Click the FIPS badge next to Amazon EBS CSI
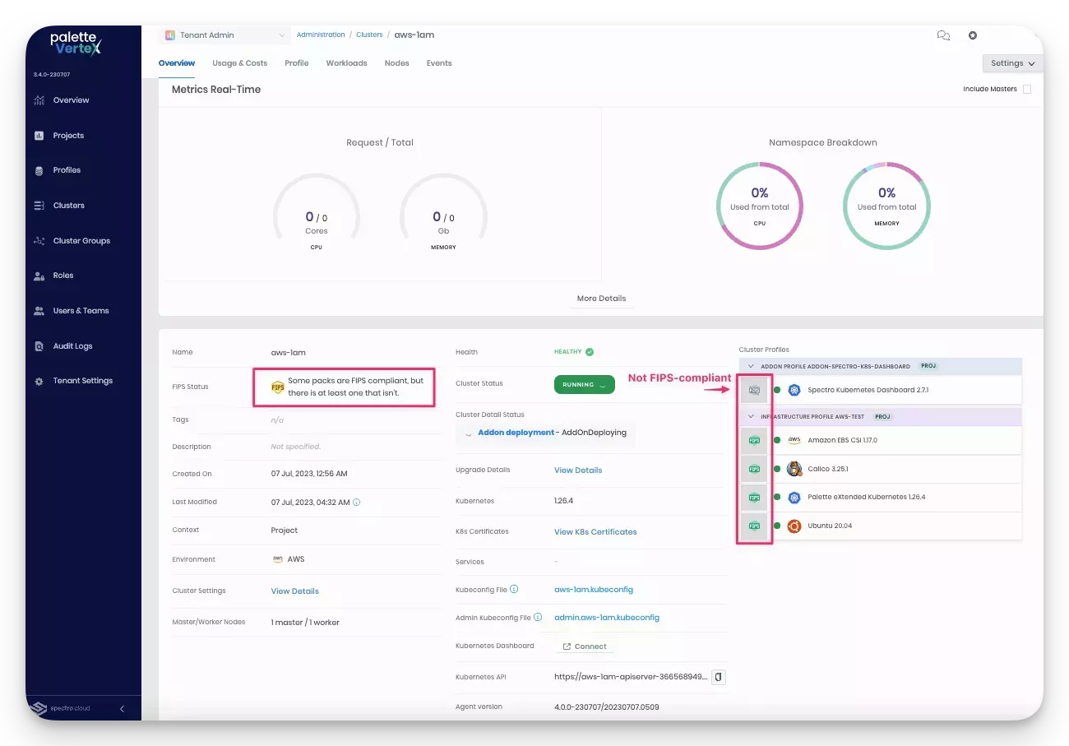The image size is (1069, 746). click(x=754, y=439)
